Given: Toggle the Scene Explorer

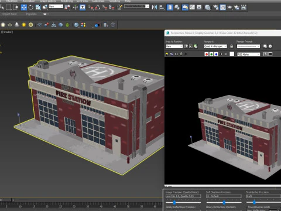Looking at the screenshot, I should pyautogui.click(x=170, y=8).
